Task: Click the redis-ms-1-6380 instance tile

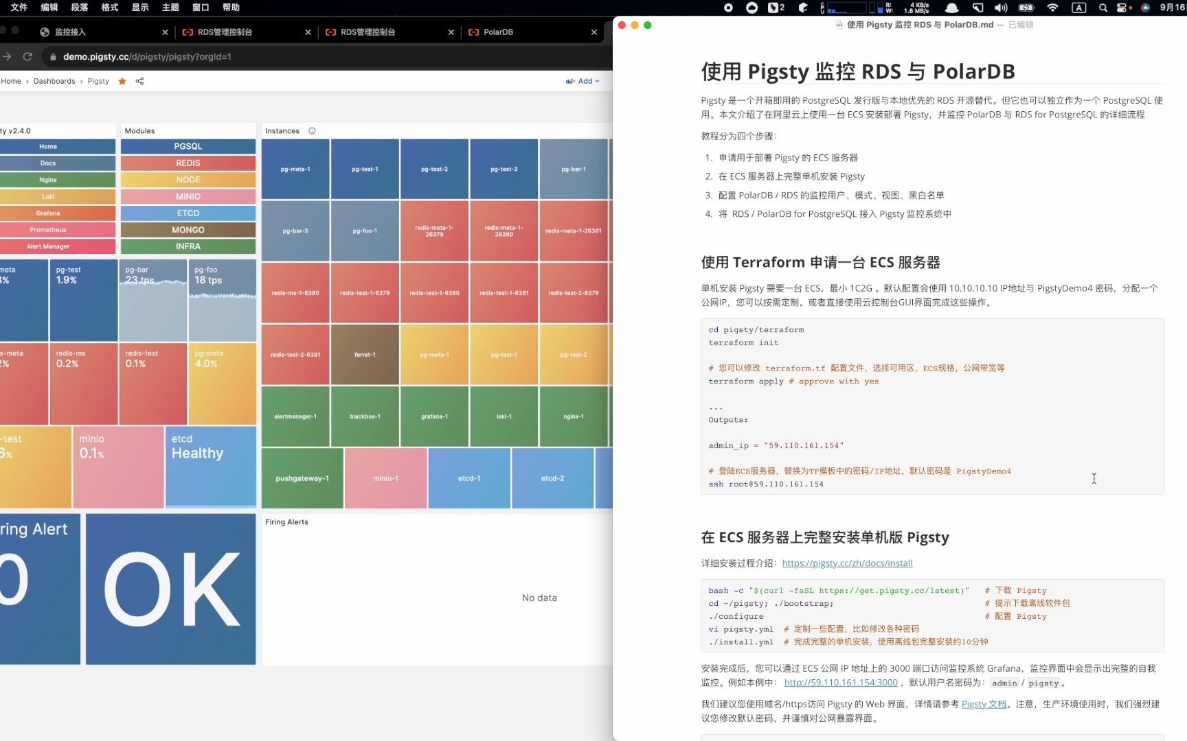Action: [295, 293]
